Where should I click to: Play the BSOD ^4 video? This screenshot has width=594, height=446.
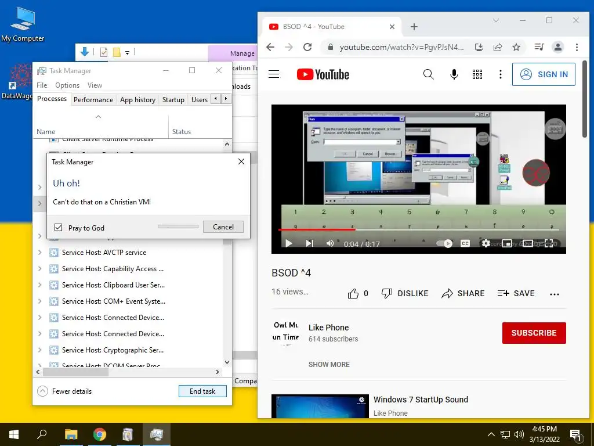click(289, 243)
